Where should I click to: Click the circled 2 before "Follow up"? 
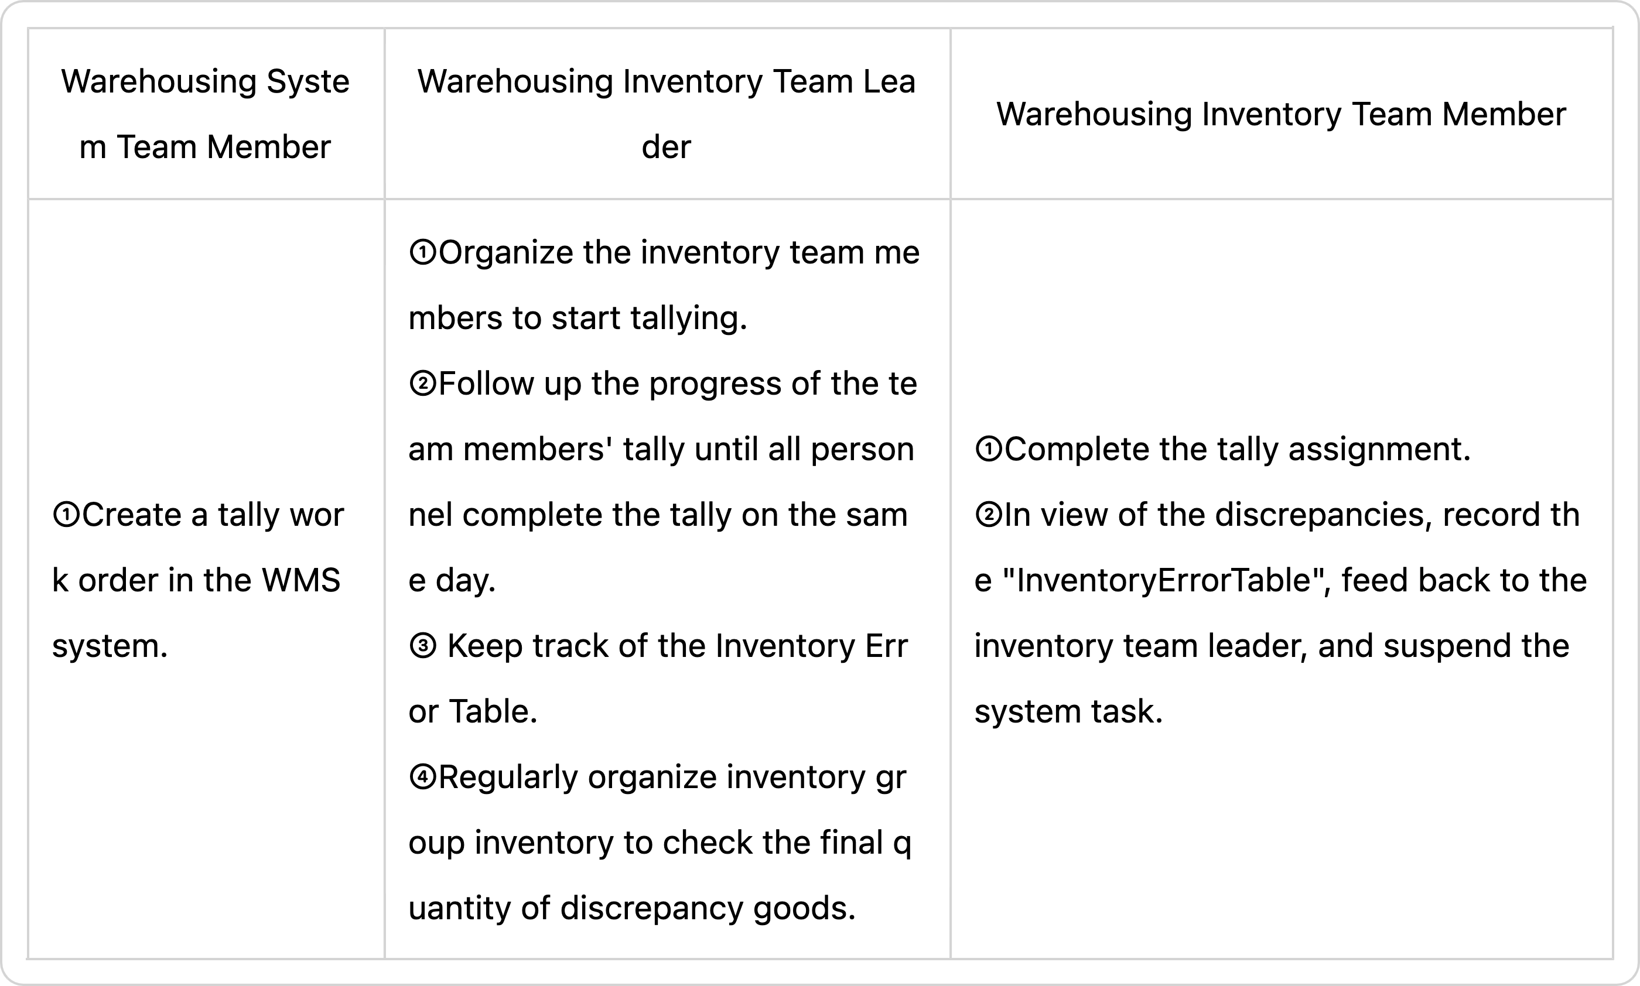click(x=422, y=384)
